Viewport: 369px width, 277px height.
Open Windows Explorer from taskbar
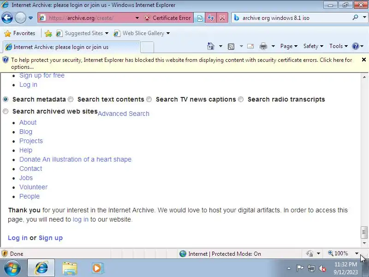coord(70,268)
